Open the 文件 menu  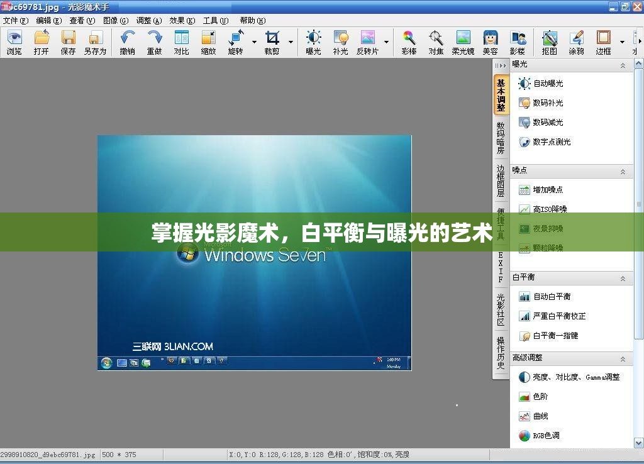tap(16, 21)
